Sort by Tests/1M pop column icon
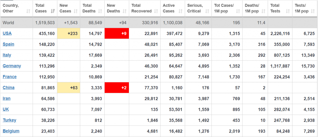318x137 pixels. [312, 11]
